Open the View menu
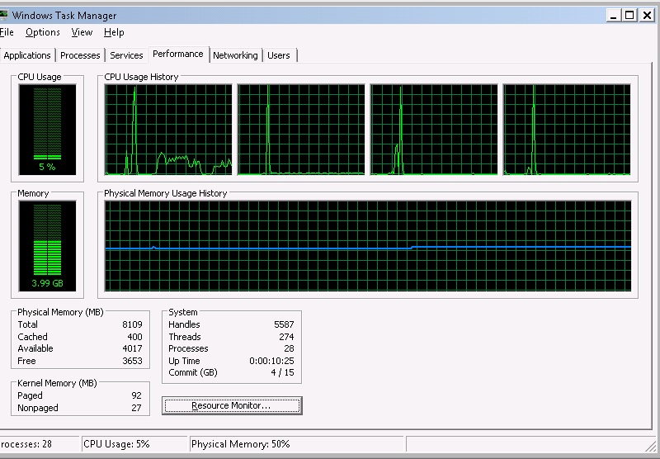 pos(82,32)
